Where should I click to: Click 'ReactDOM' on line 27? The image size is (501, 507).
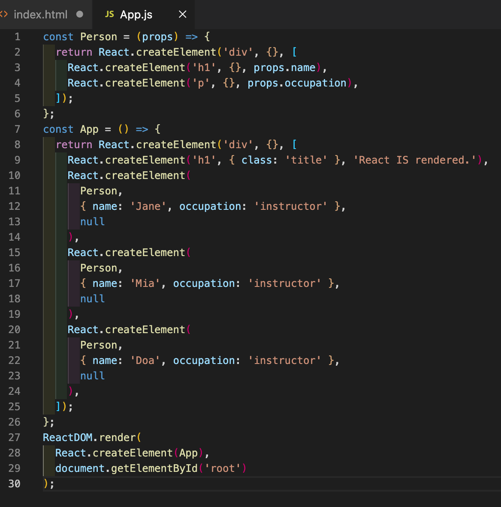click(68, 438)
